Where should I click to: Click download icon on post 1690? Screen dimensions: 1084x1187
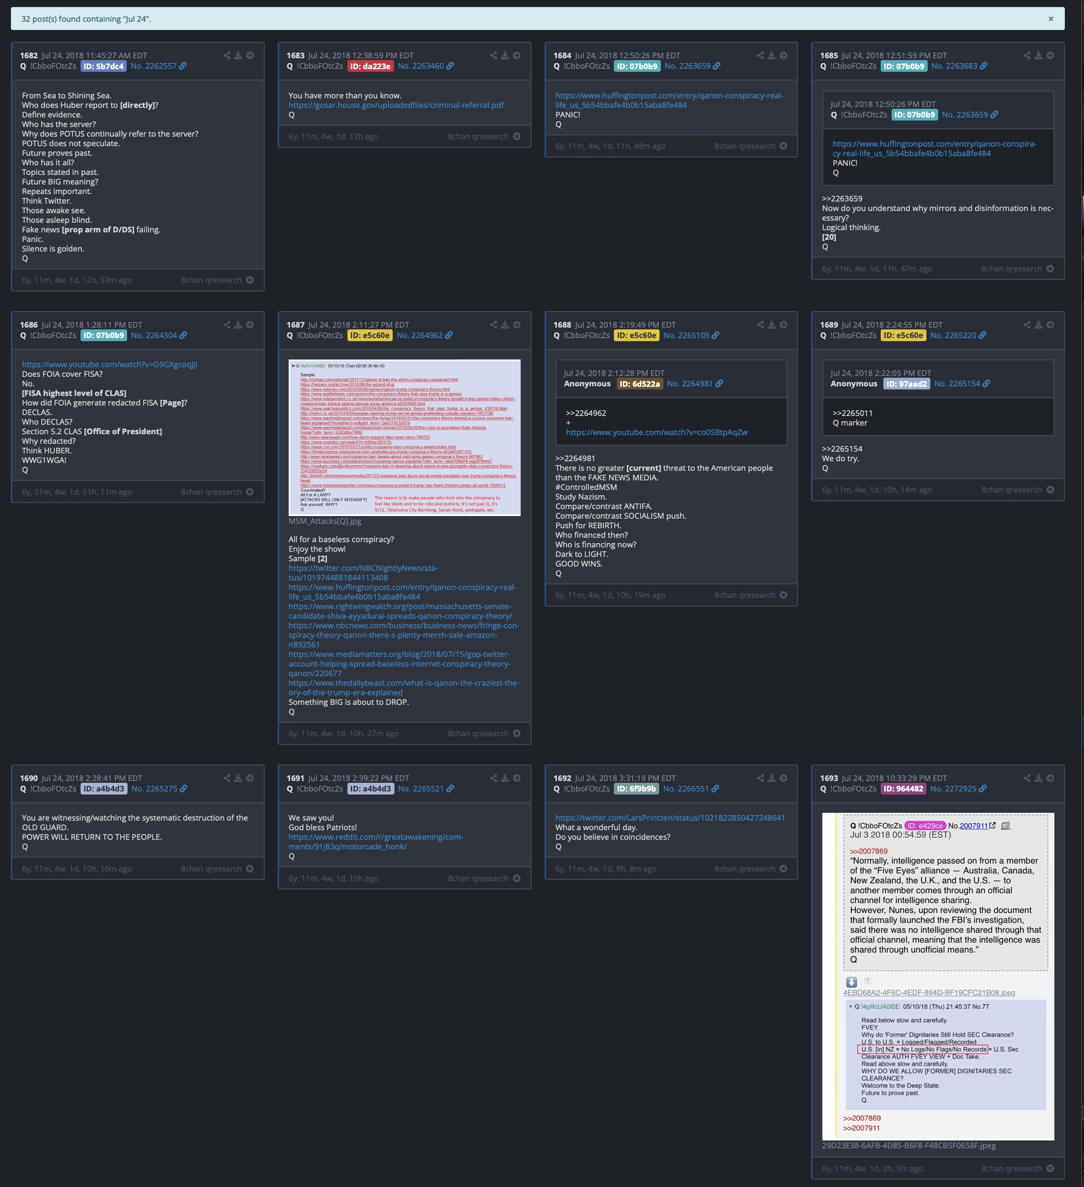coord(238,778)
